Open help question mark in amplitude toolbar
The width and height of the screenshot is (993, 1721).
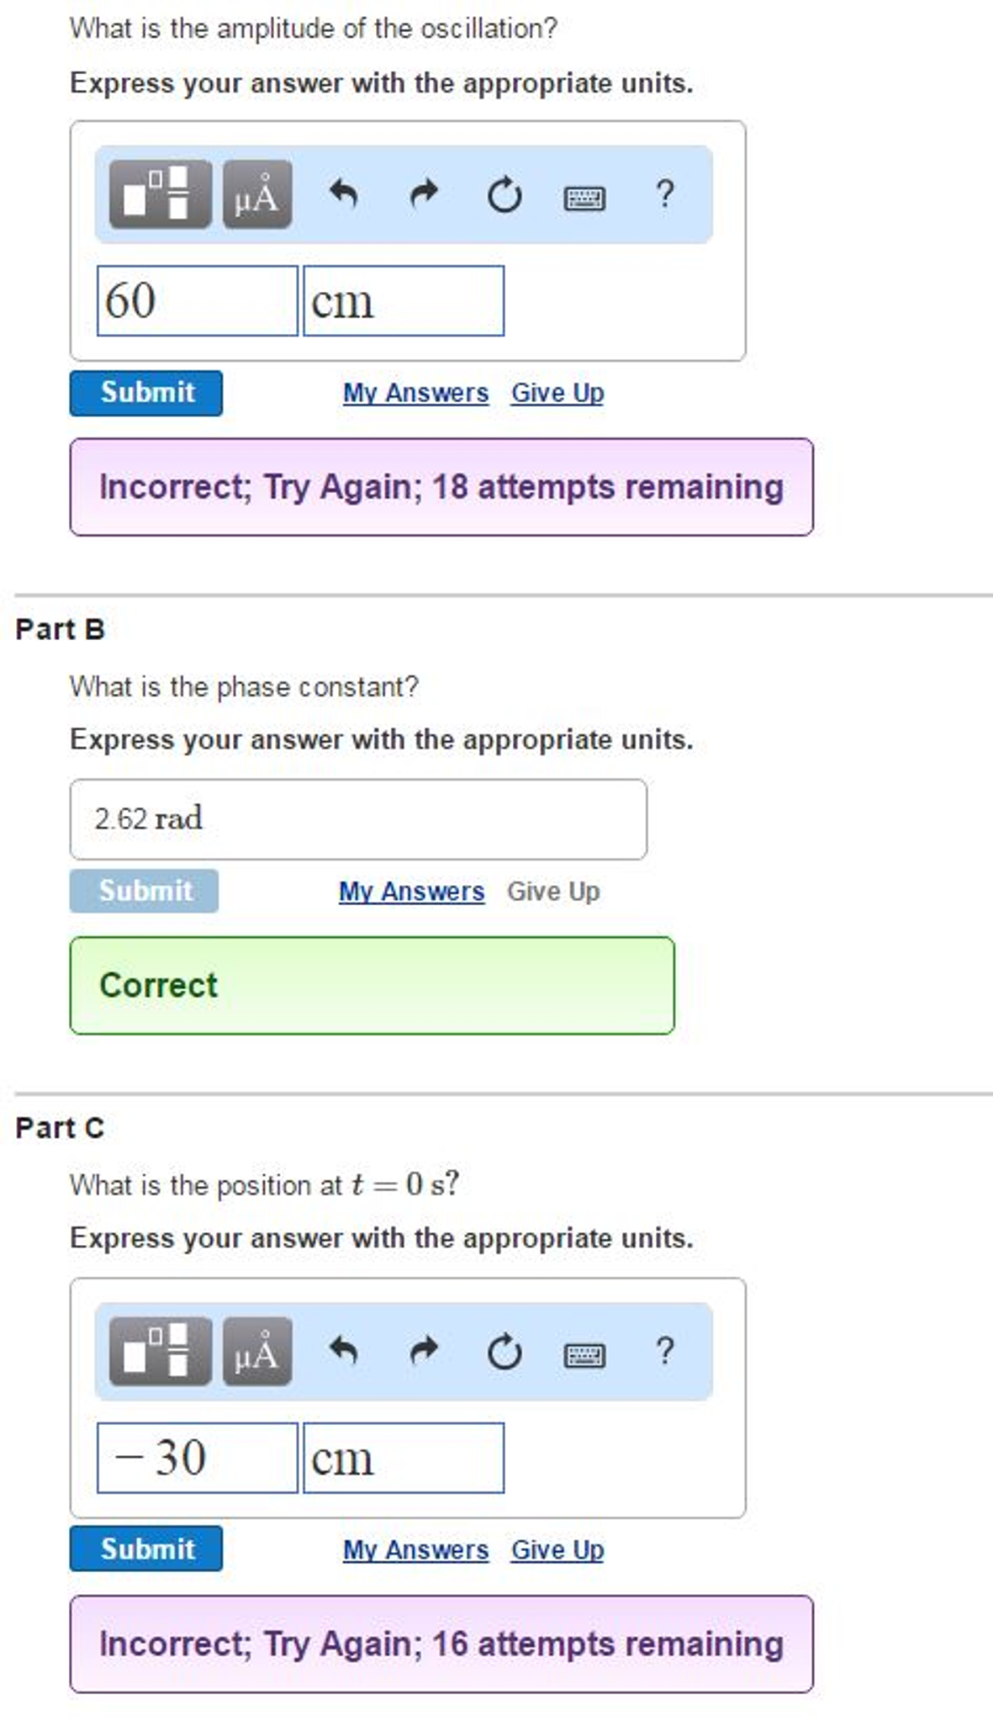[664, 194]
